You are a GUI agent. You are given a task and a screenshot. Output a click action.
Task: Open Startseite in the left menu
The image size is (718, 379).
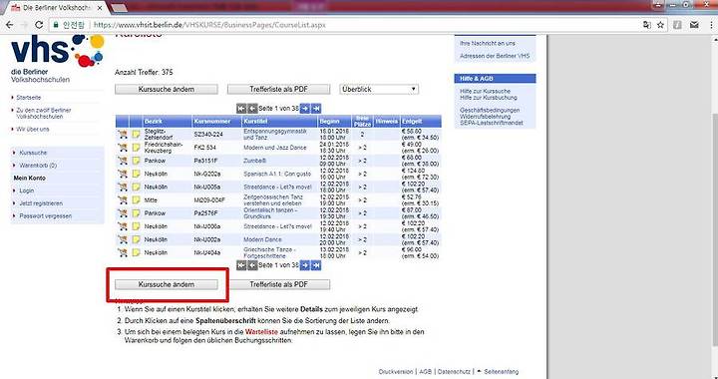[28, 98]
